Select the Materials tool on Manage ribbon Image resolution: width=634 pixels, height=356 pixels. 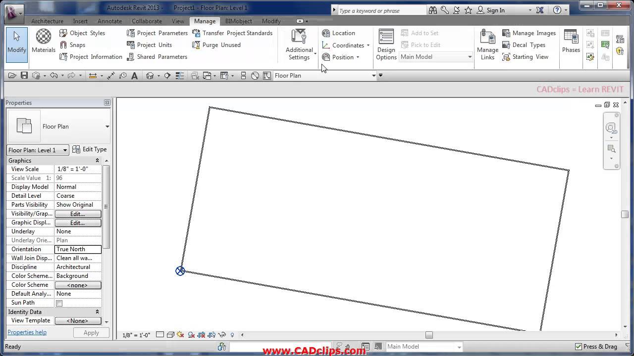point(43,40)
